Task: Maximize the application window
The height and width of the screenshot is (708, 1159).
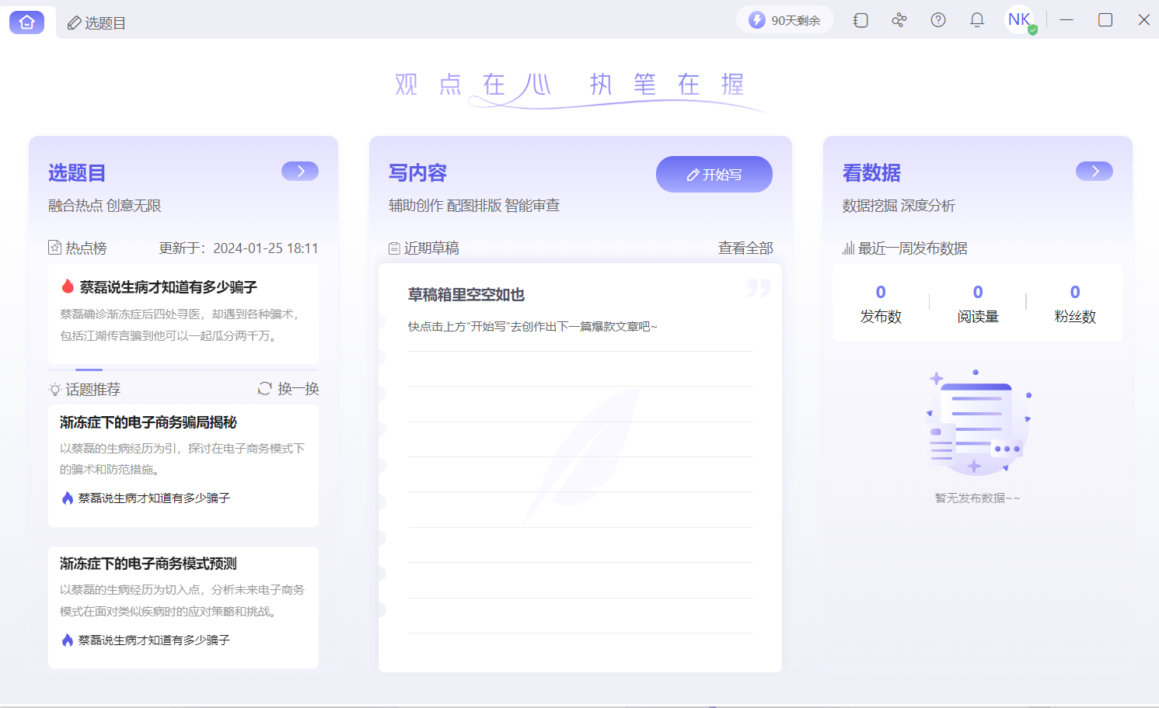Action: pos(1105,20)
